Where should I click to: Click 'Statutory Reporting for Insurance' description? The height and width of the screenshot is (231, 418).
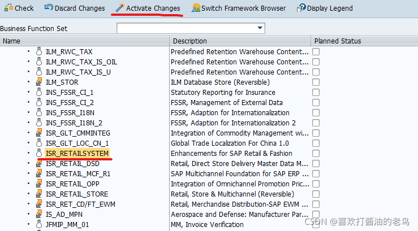223,93
